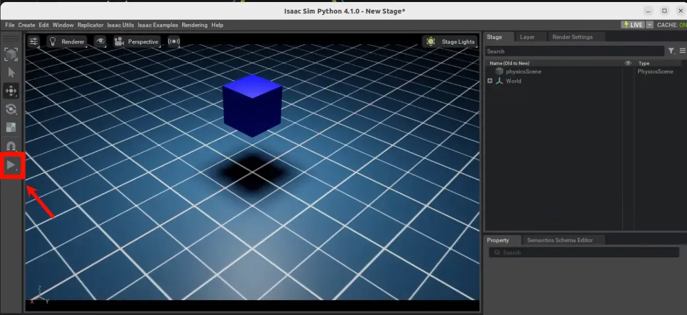Click the LIVE session button
This screenshot has width=687, height=315.
633,25
